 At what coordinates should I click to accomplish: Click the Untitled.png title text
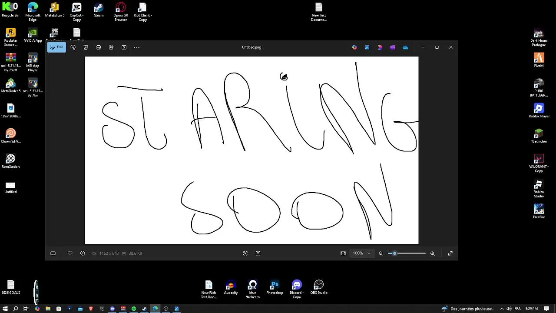pos(252,47)
